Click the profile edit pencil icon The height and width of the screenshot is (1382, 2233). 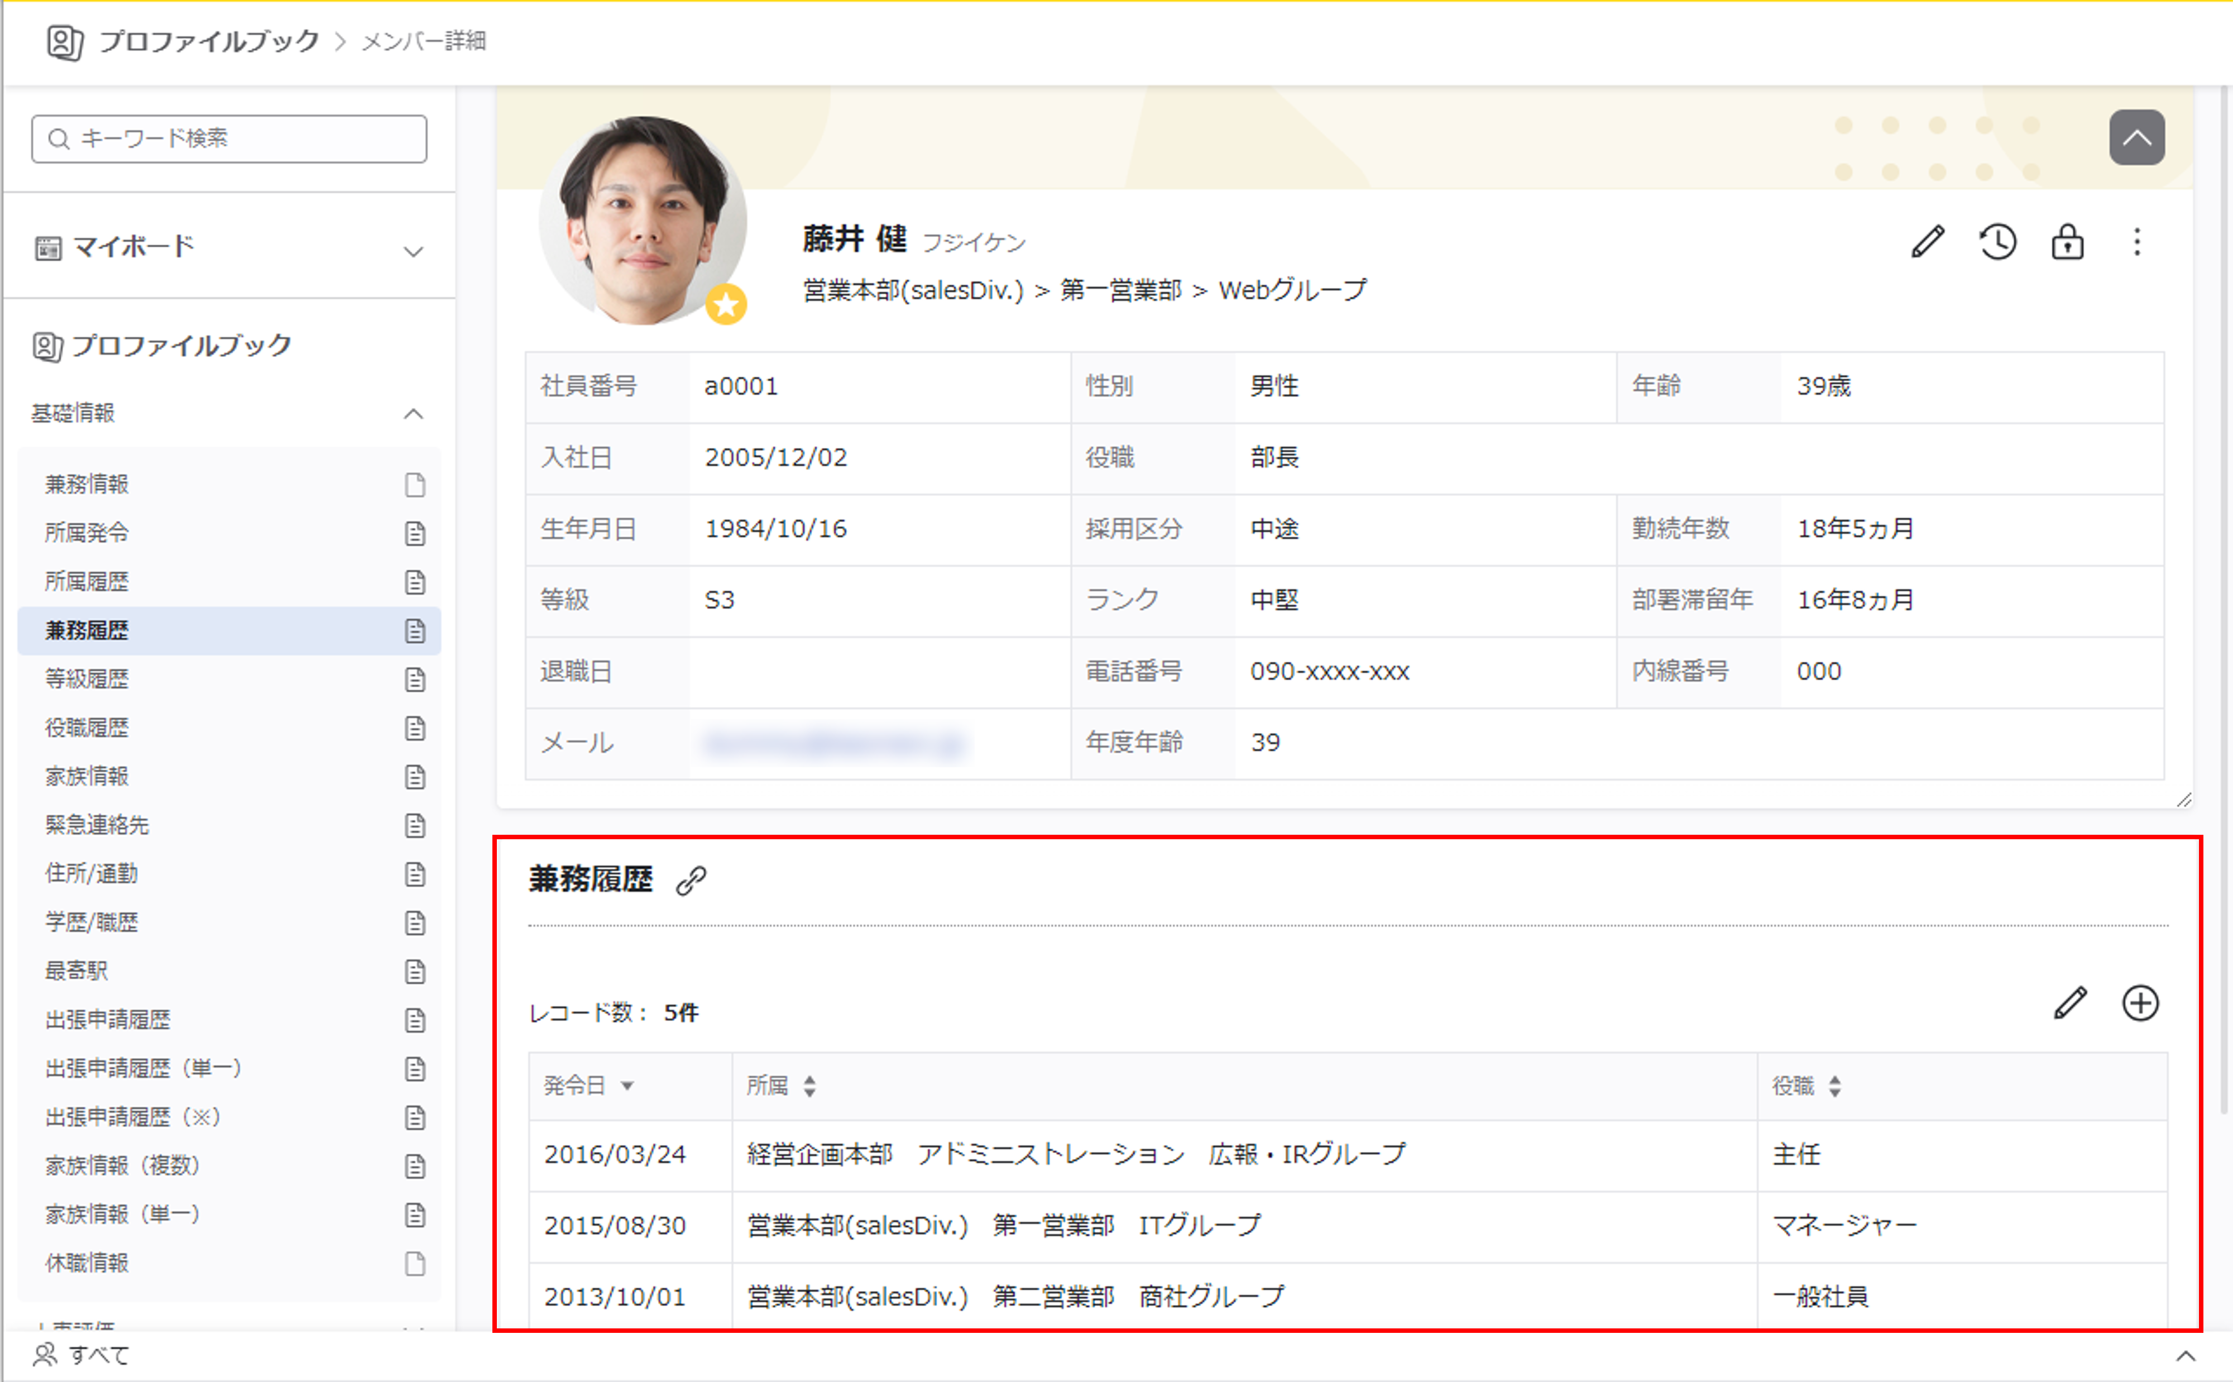point(1928,242)
